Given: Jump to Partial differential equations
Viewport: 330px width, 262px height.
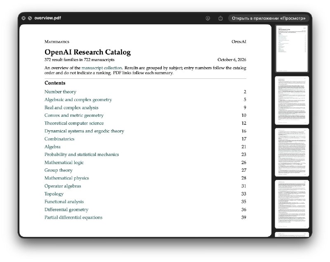Looking at the screenshot, I should (73, 217).
